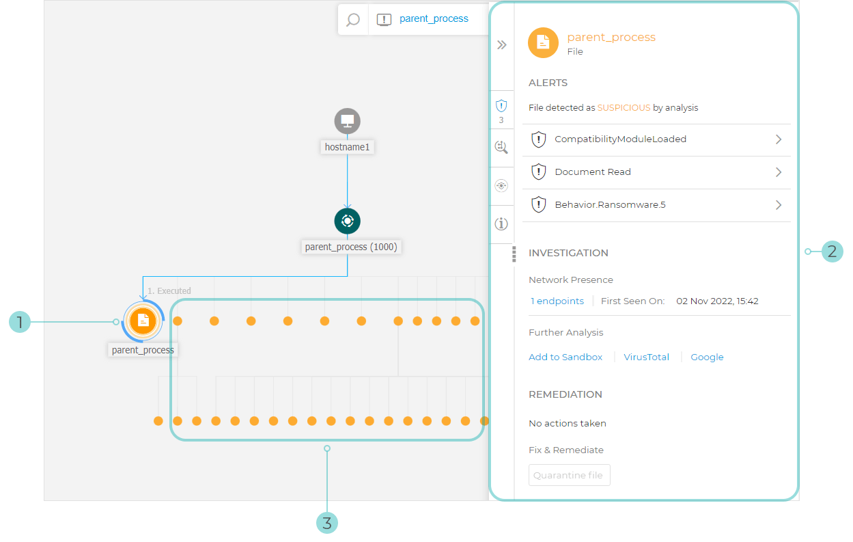Open the 1 endpoints link under Network Presence
The image size is (853, 542).
point(557,301)
